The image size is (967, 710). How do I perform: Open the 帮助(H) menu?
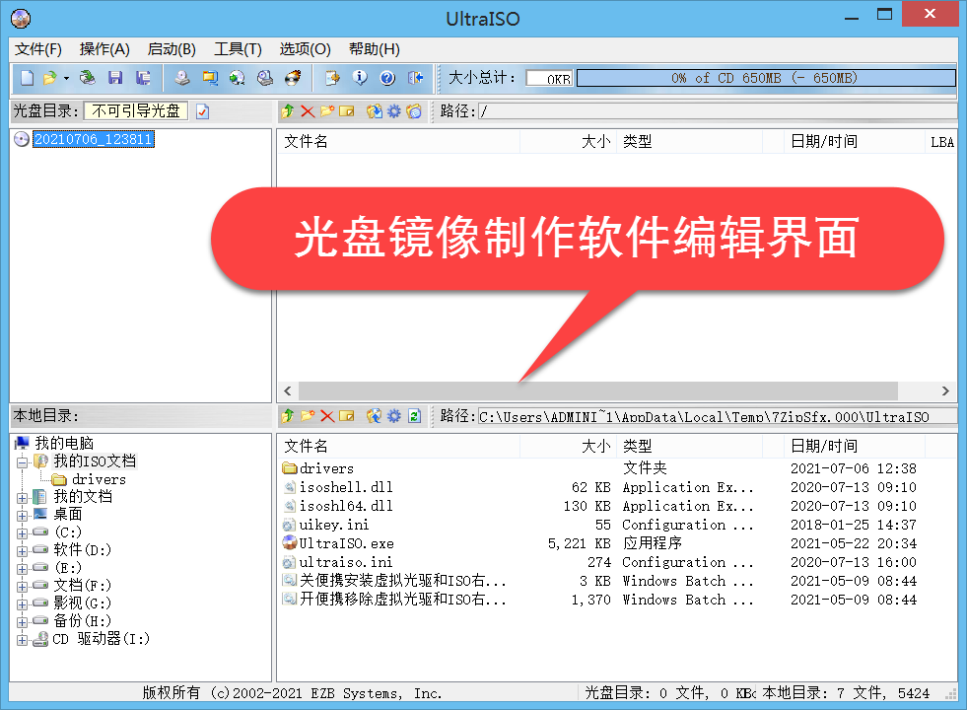(375, 49)
